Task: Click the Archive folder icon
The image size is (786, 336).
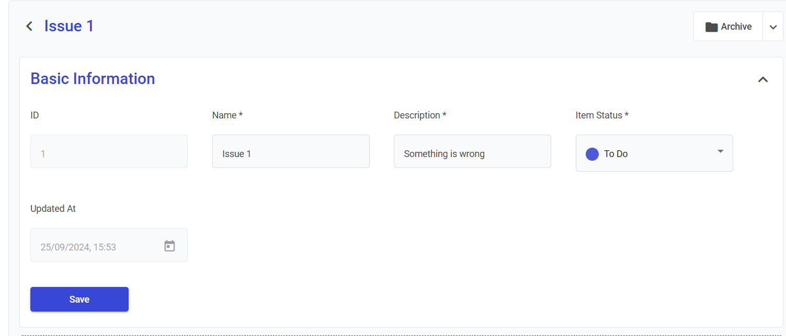Action: click(711, 27)
